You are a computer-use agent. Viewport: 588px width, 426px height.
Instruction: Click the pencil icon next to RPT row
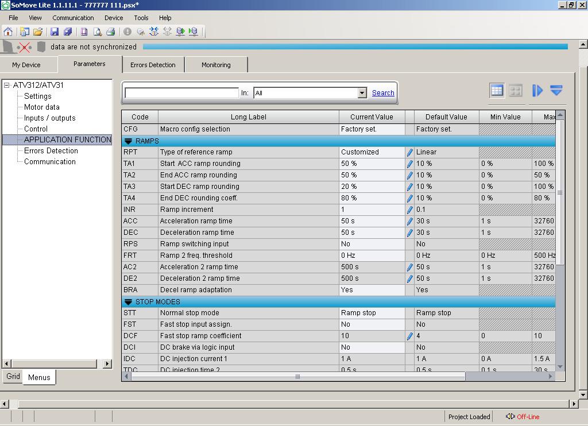tap(409, 152)
